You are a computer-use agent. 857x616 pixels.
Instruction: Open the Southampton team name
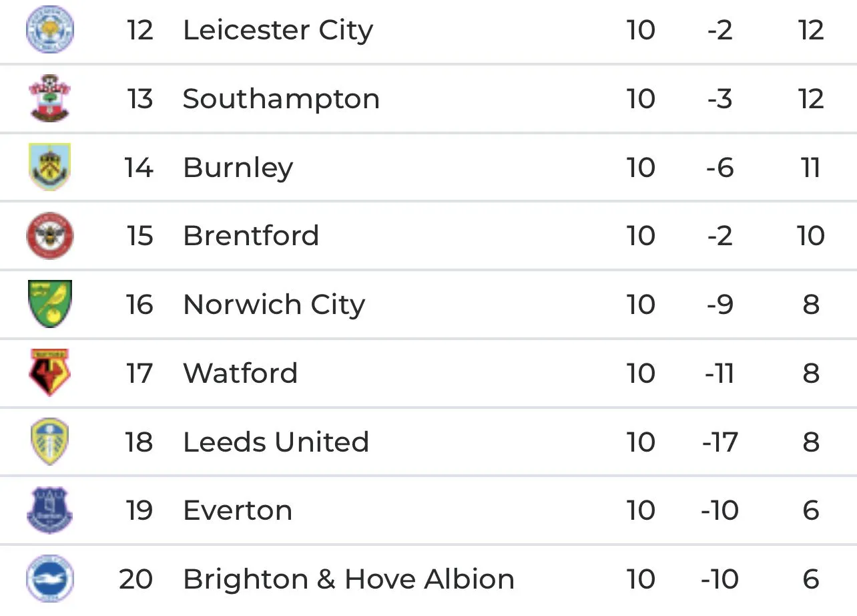click(x=281, y=99)
